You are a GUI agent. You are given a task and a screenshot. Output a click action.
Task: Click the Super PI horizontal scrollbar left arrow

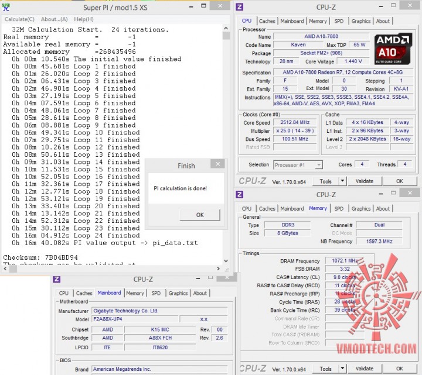click(5, 269)
